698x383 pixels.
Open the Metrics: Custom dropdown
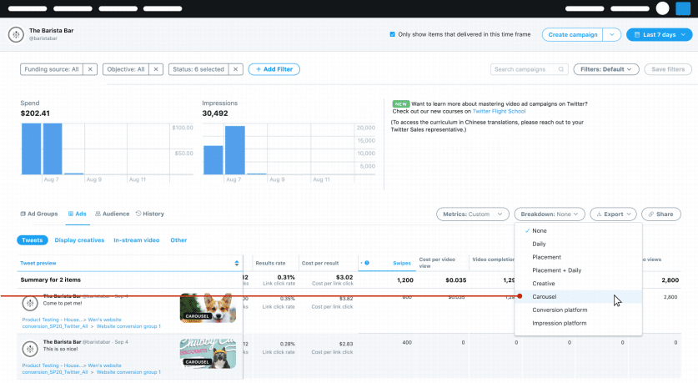click(x=472, y=214)
